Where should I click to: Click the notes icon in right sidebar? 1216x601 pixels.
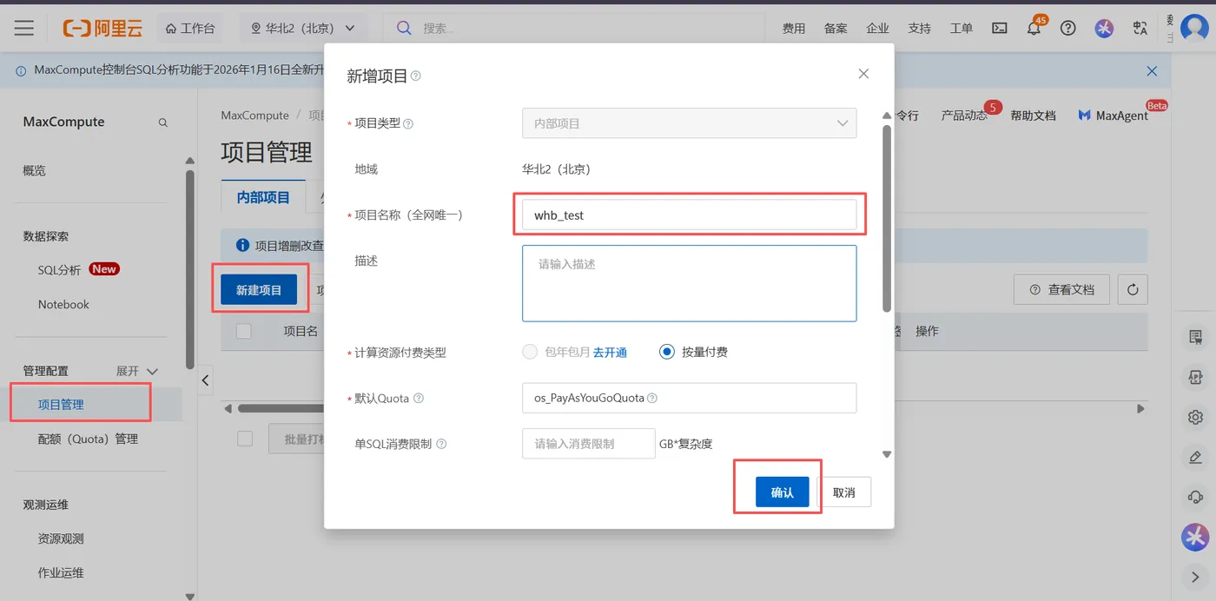[1196, 338]
